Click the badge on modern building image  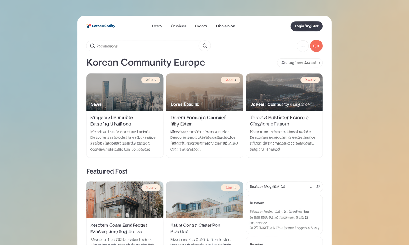point(230,188)
